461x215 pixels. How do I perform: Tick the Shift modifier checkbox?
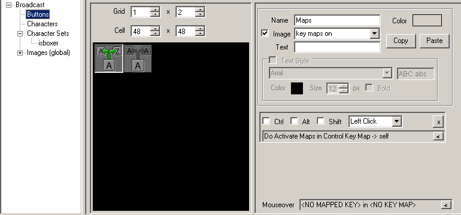(321, 121)
